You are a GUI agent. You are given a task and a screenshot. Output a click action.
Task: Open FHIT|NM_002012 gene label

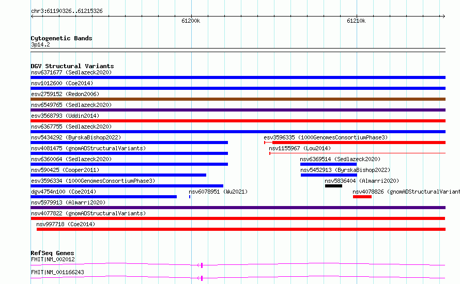point(53,259)
